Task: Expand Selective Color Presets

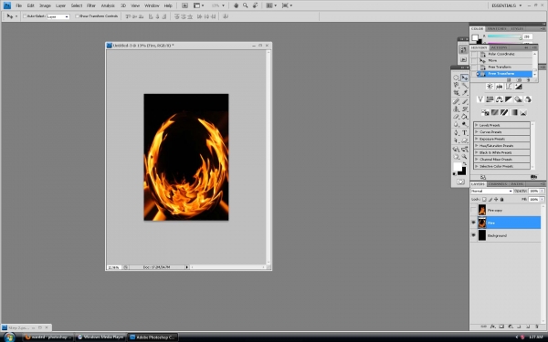Action: [x=477, y=166]
